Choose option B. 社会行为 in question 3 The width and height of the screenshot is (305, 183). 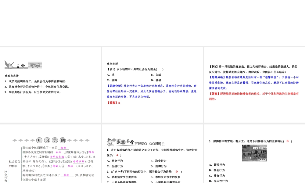(217, 170)
